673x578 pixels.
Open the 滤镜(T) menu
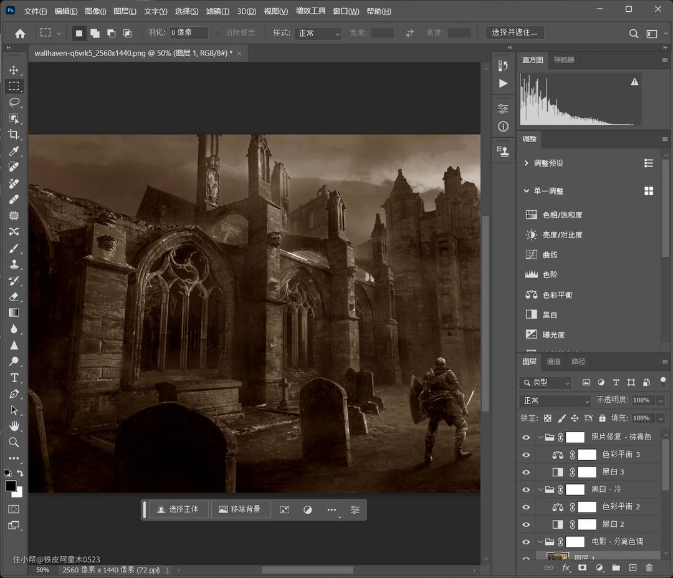[217, 11]
